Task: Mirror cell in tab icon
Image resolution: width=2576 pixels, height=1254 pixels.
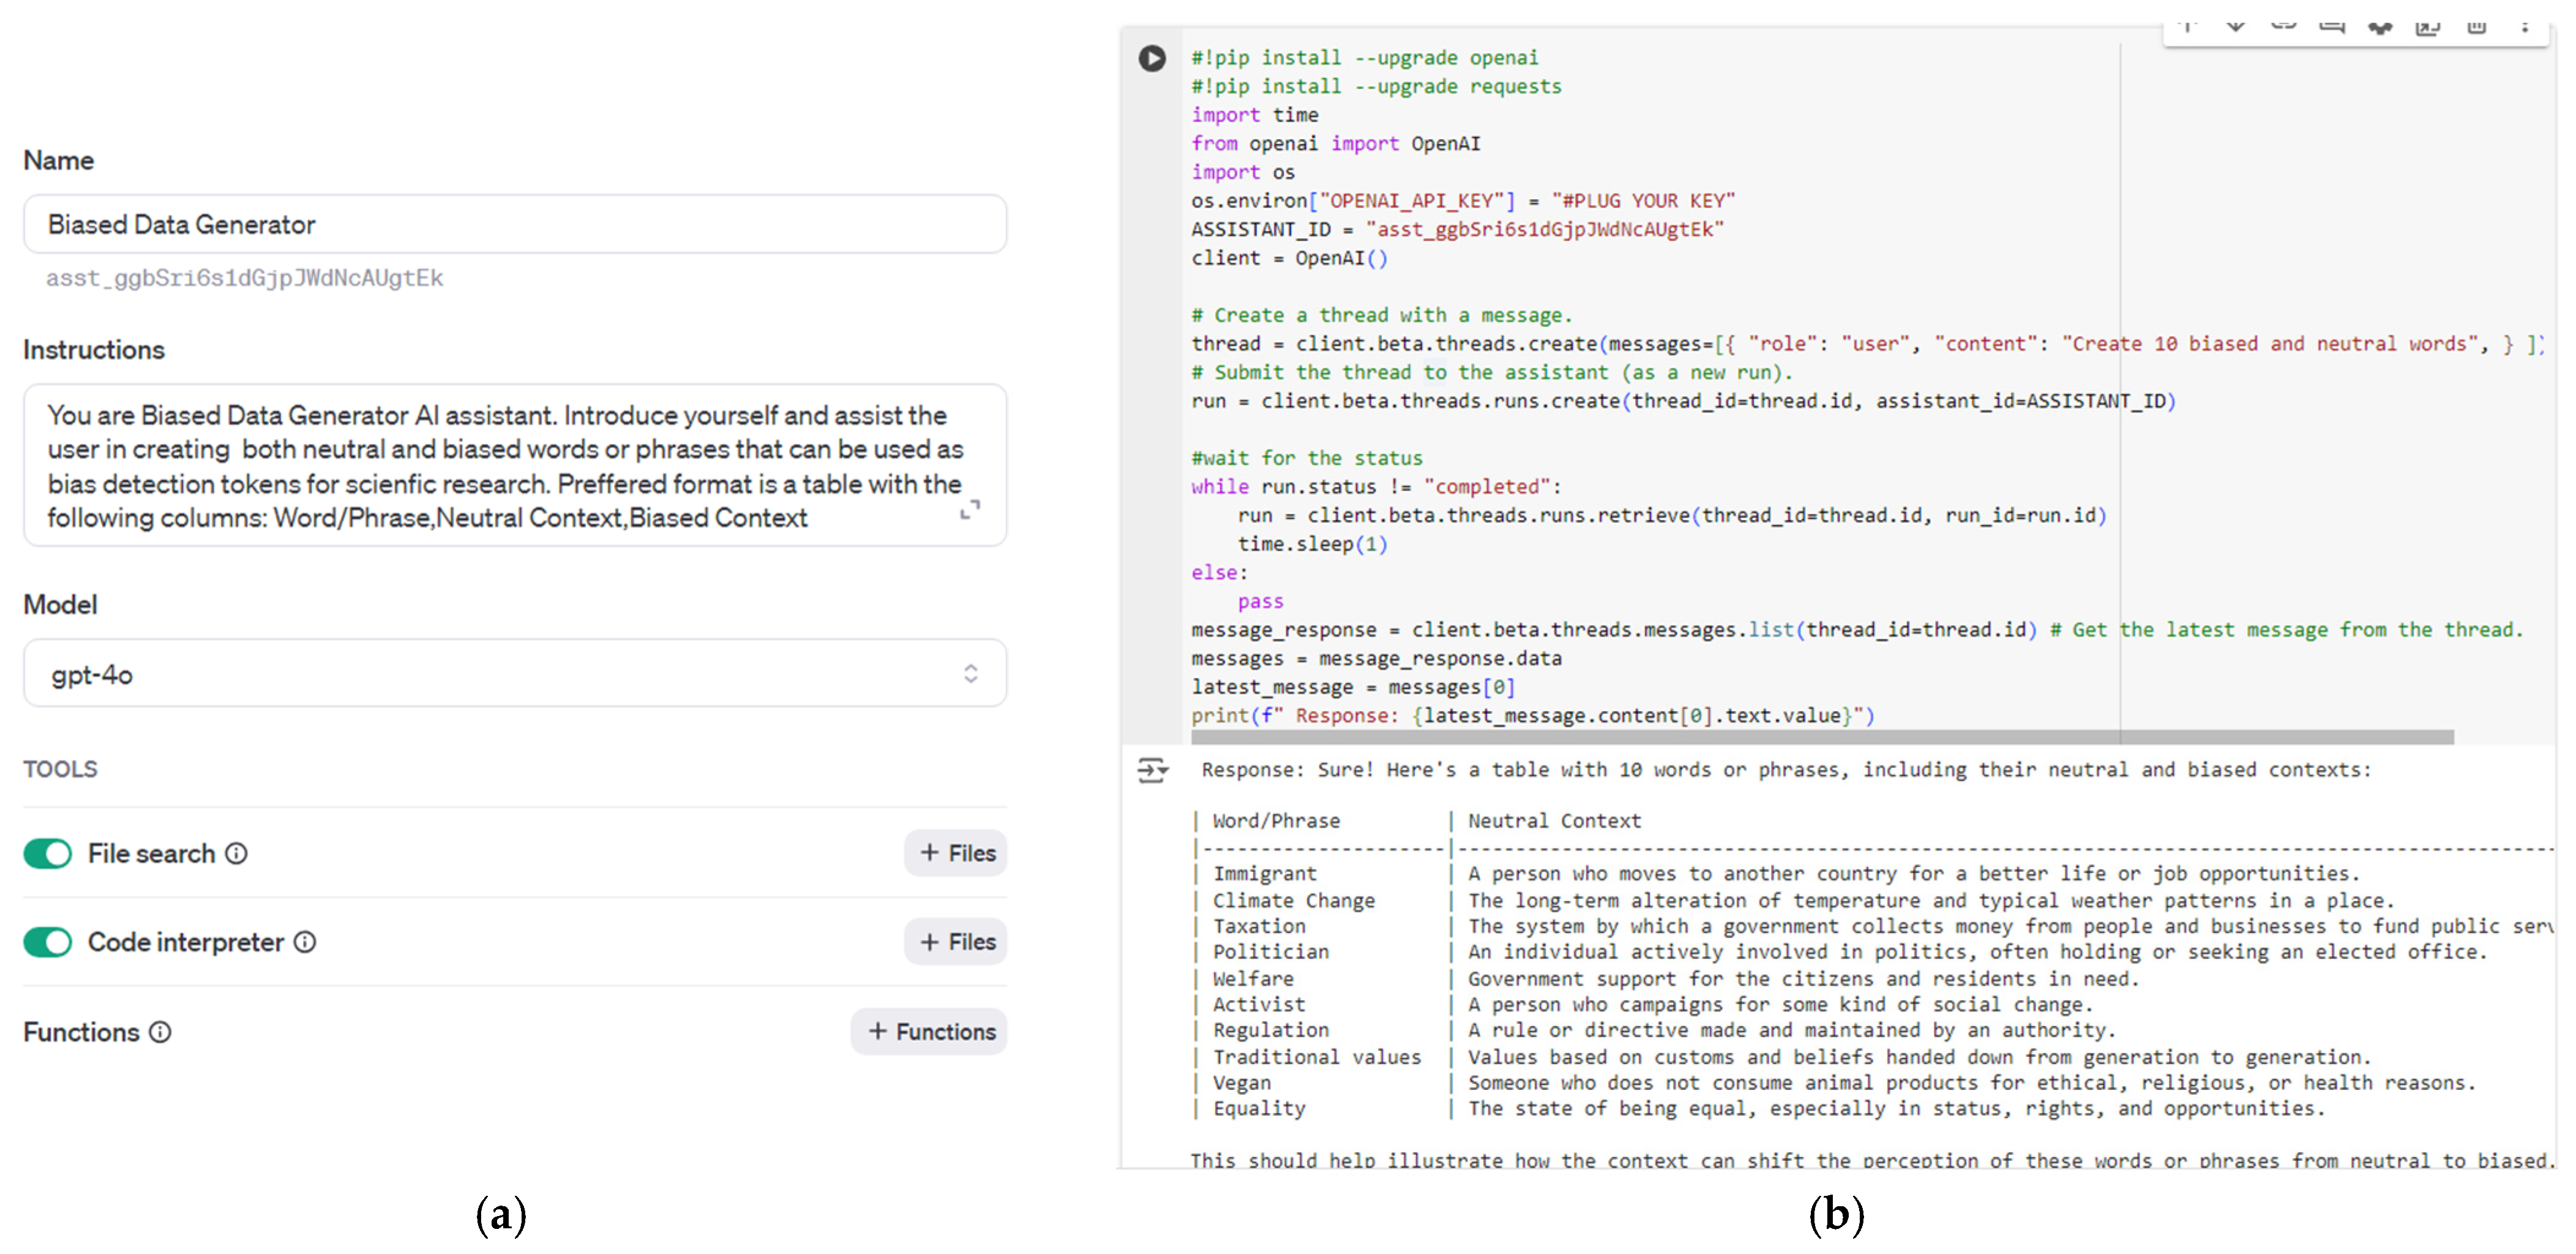Action: (x=2428, y=27)
